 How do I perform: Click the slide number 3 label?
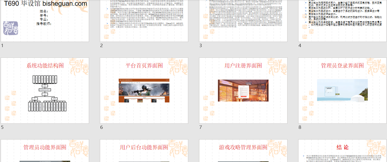click(x=200, y=46)
